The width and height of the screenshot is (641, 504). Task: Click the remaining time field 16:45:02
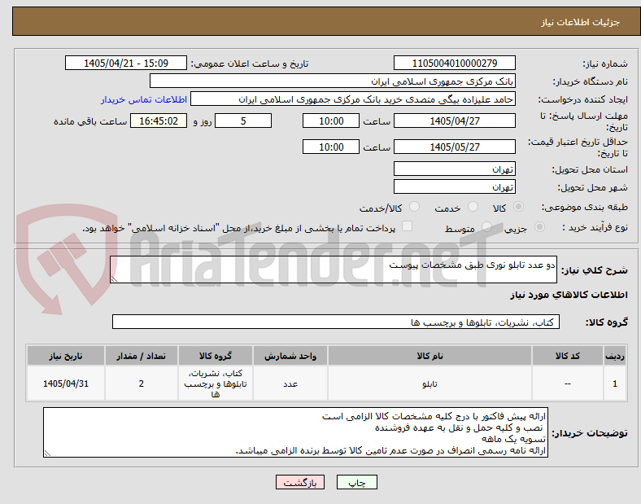pyautogui.click(x=159, y=121)
